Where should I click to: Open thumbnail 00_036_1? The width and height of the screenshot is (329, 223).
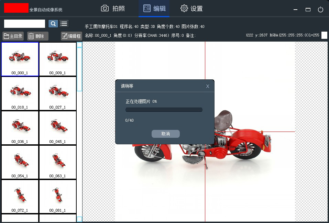pyautogui.click(x=20, y=128)
